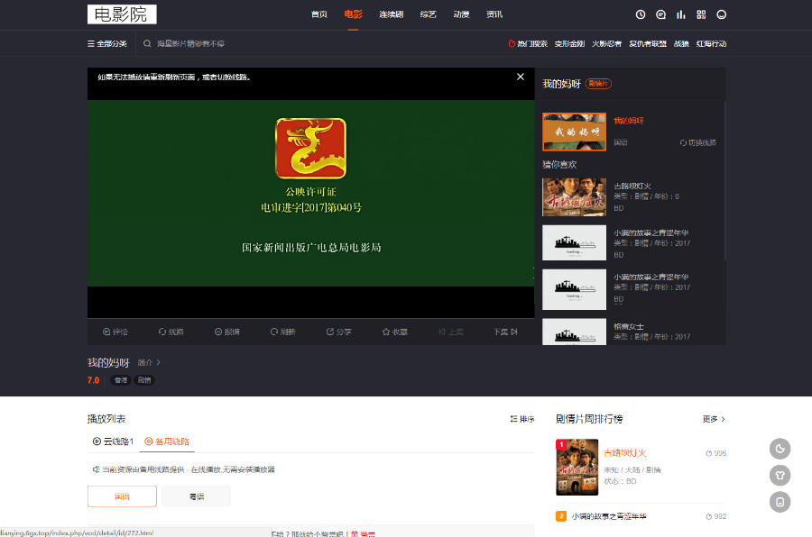Click the video player area

pos(310,193)
